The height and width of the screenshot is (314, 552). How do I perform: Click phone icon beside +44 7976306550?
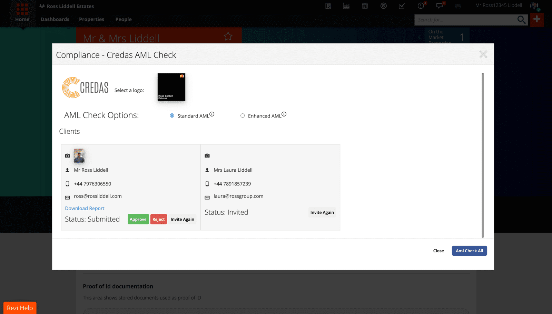67,184
